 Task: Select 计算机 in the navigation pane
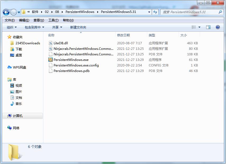pos(23,116)
